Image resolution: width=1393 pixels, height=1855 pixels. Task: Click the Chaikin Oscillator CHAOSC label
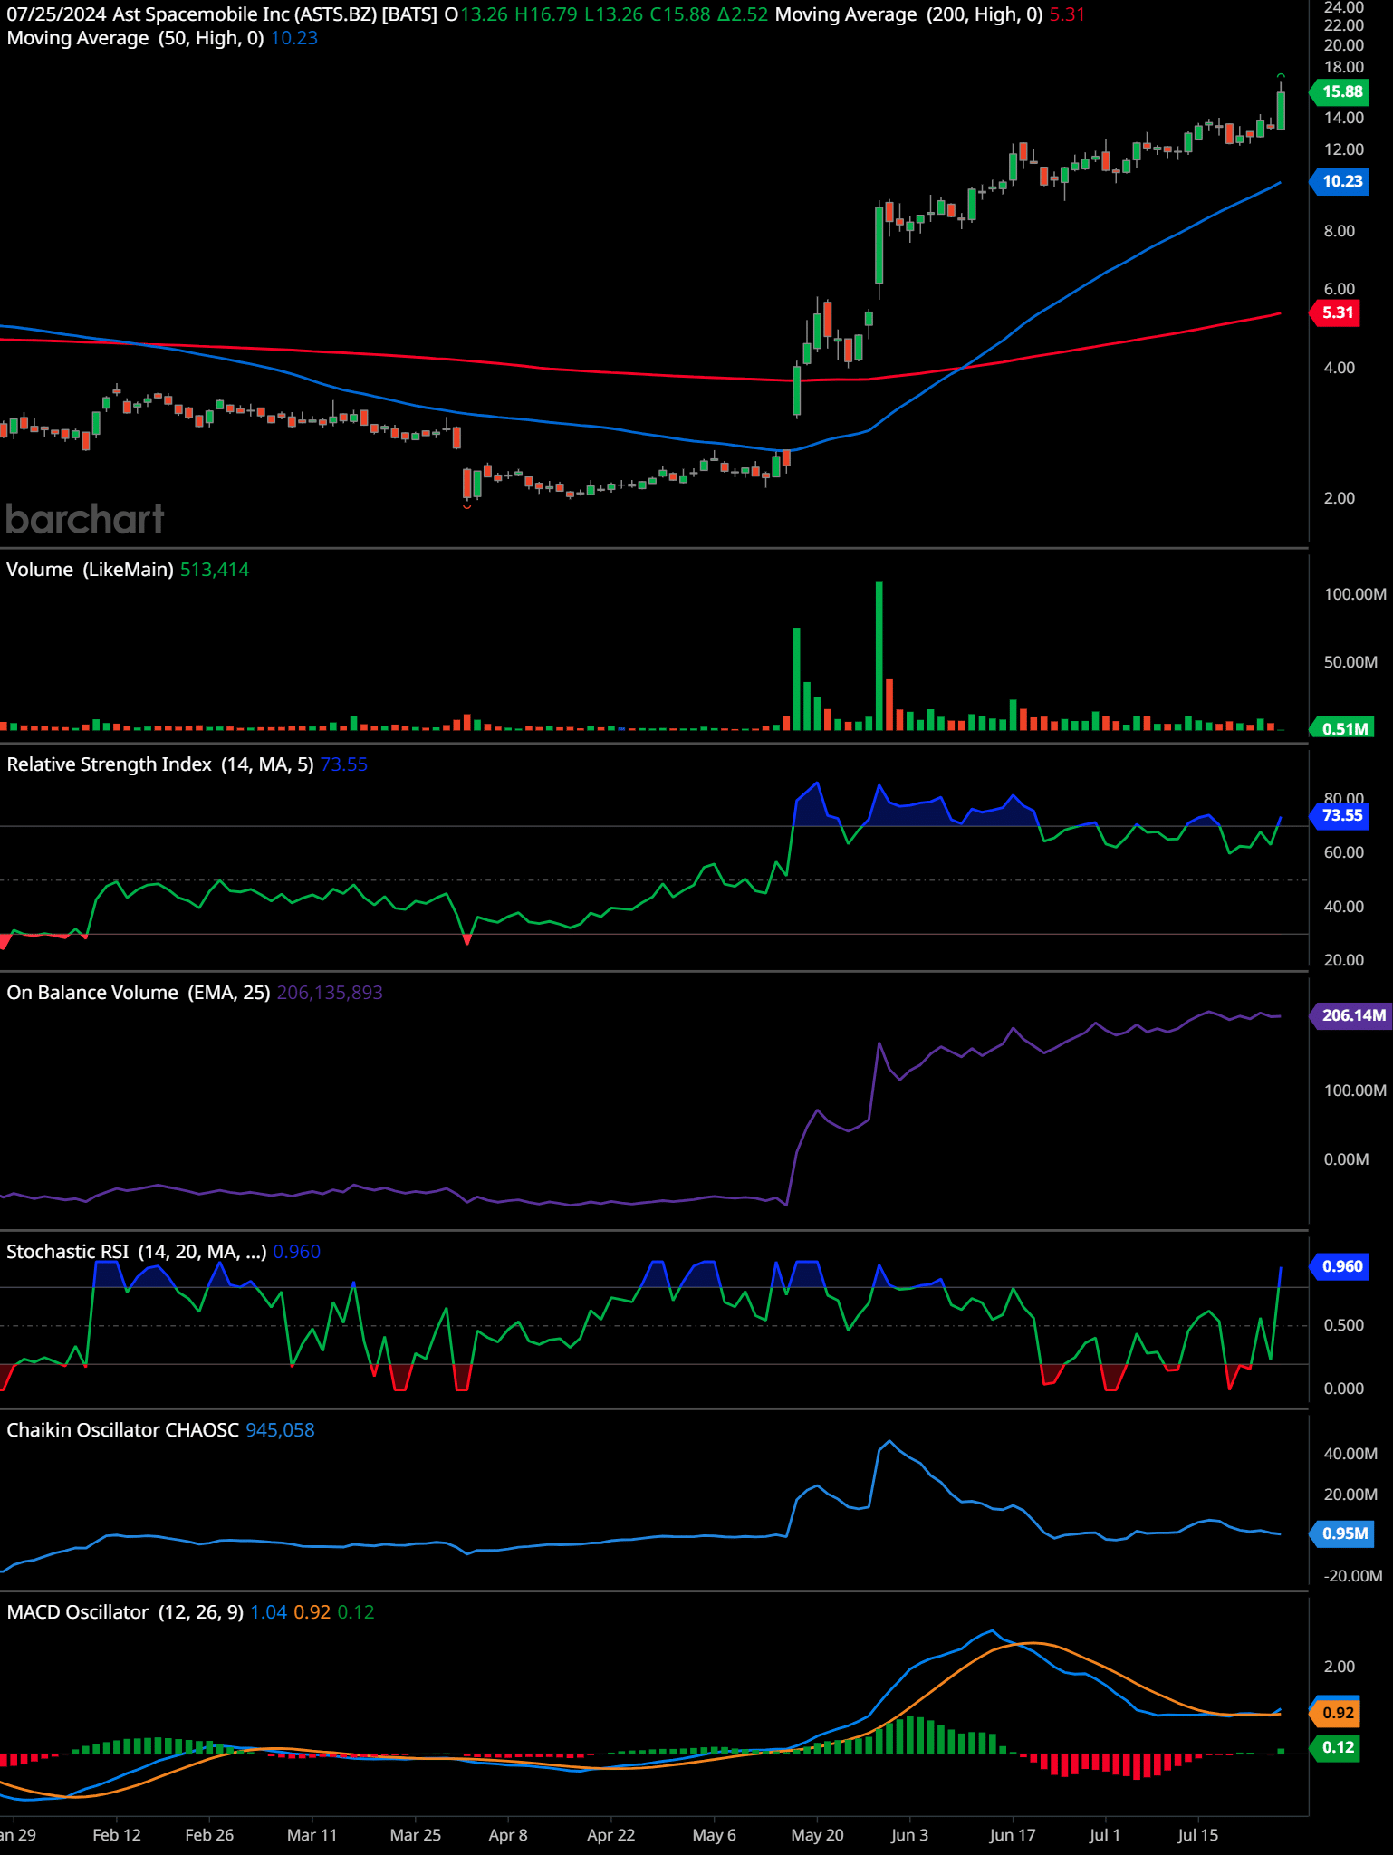(122, 1430)
